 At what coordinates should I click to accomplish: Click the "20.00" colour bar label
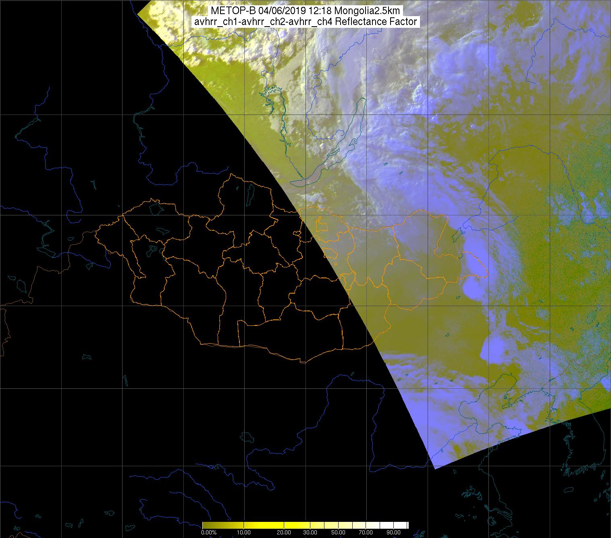click(284, 532)
